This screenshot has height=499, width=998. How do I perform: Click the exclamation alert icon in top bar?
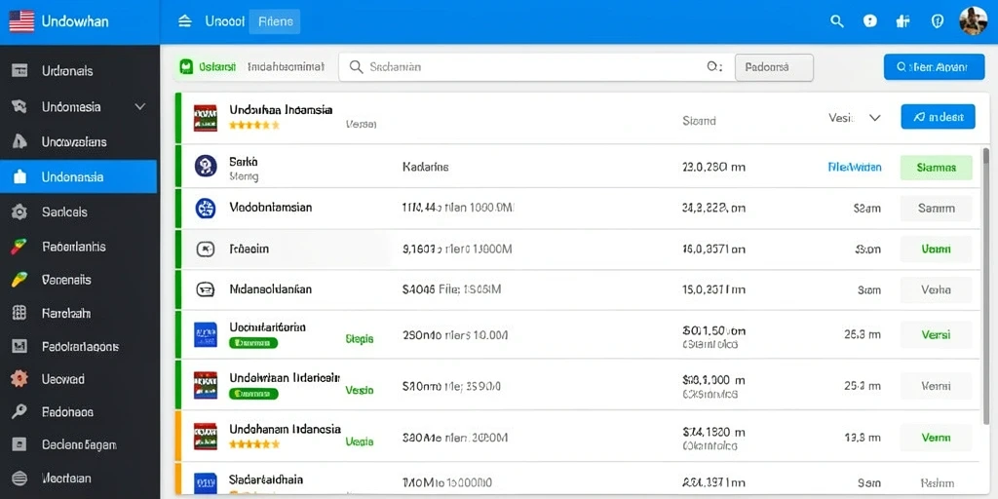click(870, 21)
